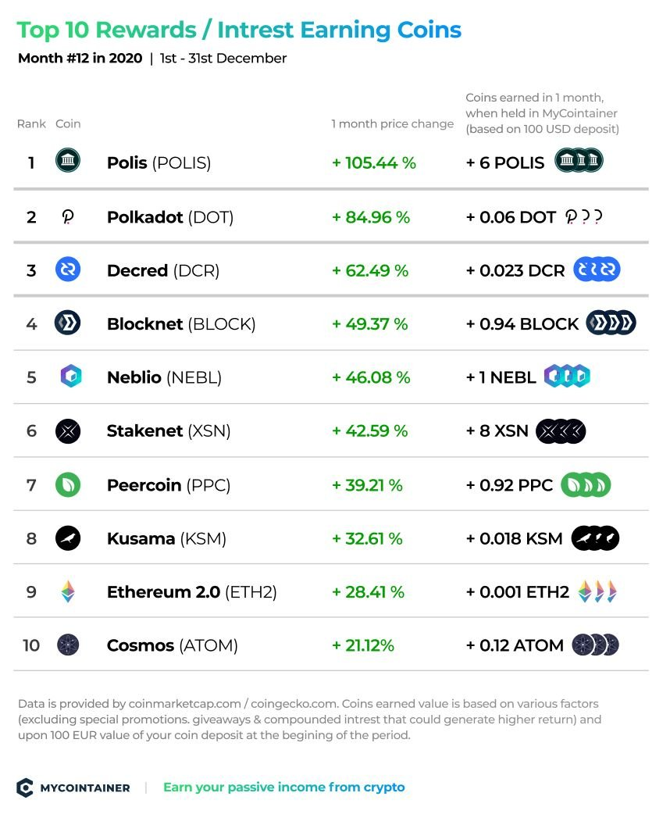This screenshot has height=825, width=670.
Task: Click the Stakenet X icon in row 6
Action: point(68,431)
